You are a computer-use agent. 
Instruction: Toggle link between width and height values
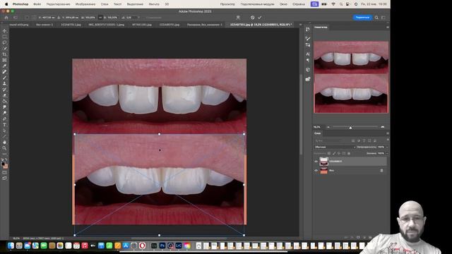click(x=100, y=18)
